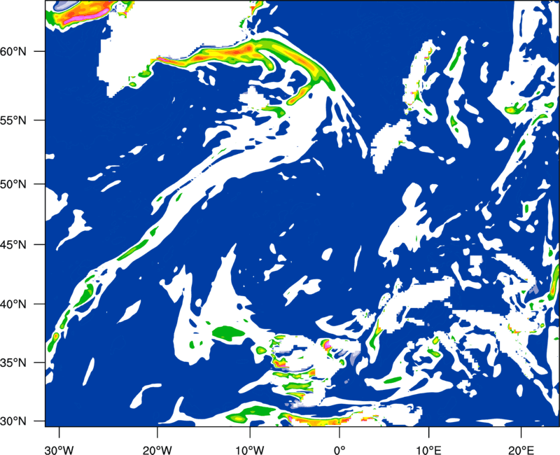
Task: Click the 45°N latitude label
Action: pos(13,244)
